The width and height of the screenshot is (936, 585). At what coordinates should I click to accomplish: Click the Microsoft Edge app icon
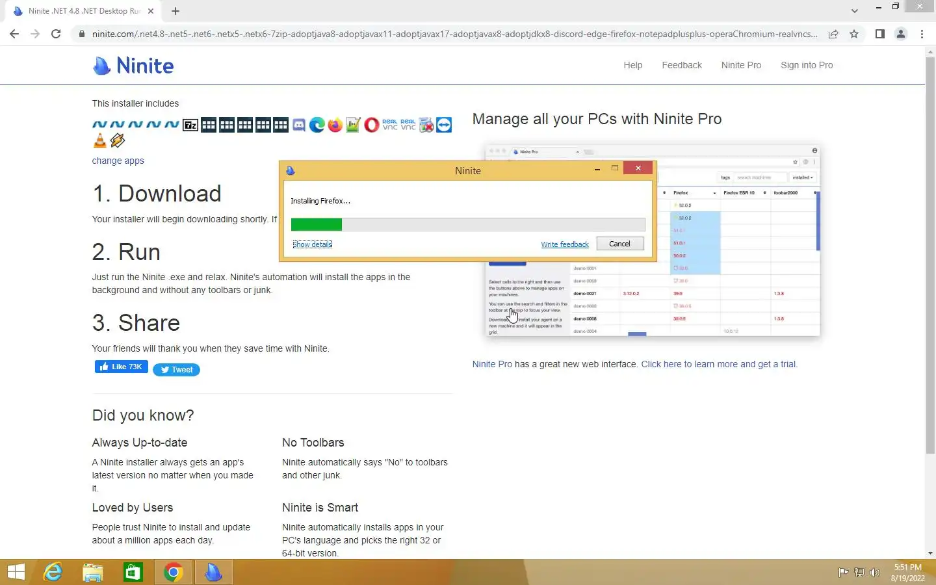317,125
